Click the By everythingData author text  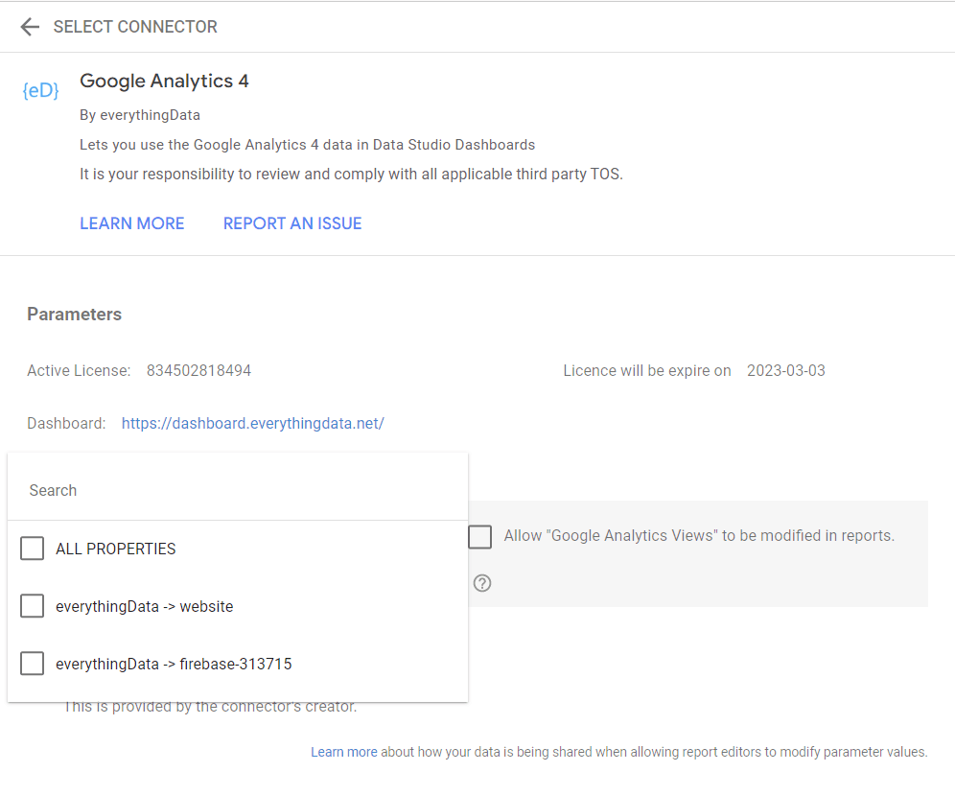coord(140,115)
